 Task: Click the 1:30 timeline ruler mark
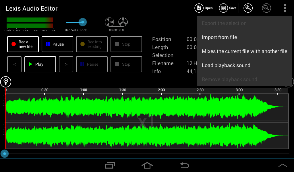(x=123, y=90)
